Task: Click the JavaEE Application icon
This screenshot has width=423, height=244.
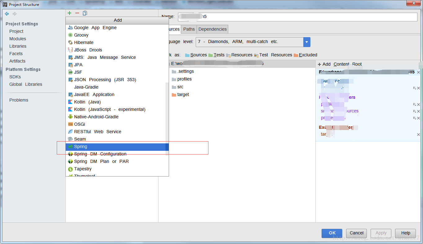Action: [70, 94]
